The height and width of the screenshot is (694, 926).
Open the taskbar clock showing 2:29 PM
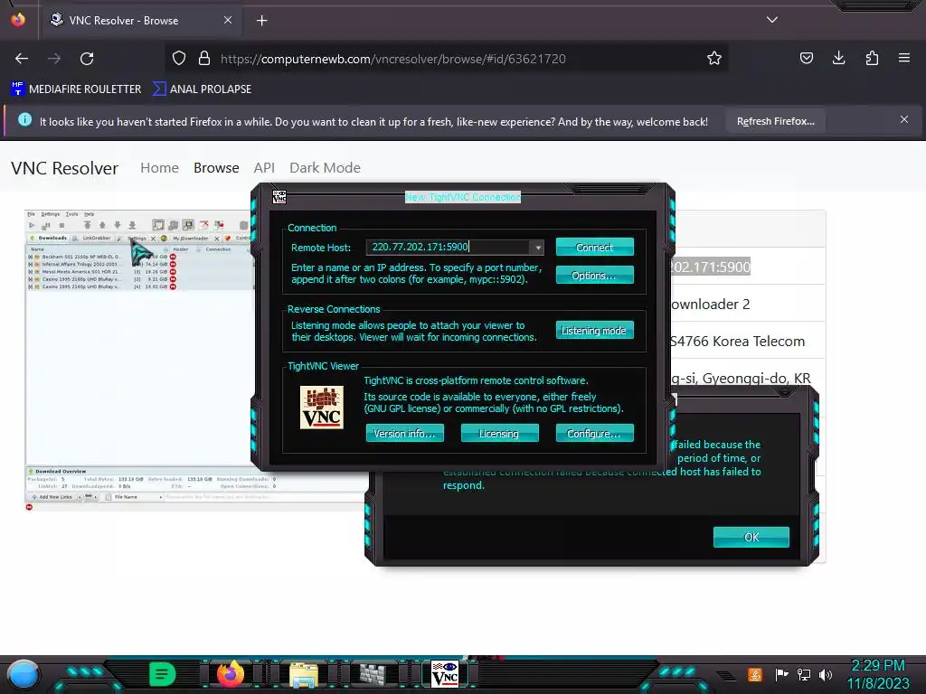click(x=878, y=674)
